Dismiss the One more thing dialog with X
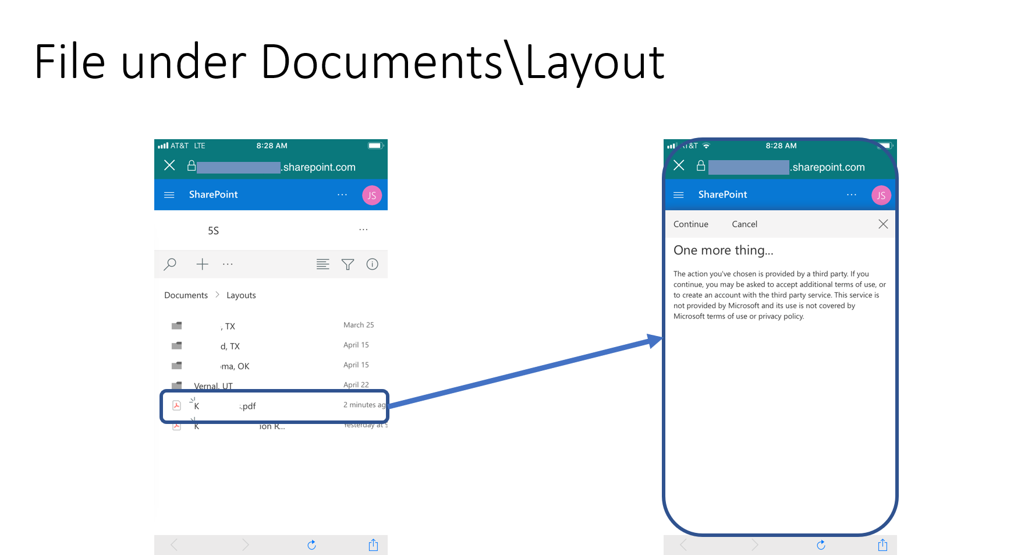Viewport: 1028px width, 555px height. tap(883, 224)
